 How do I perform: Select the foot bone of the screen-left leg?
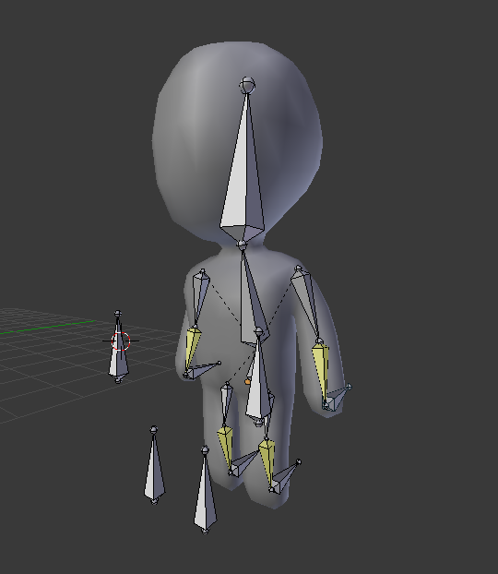tap(243, 464)
